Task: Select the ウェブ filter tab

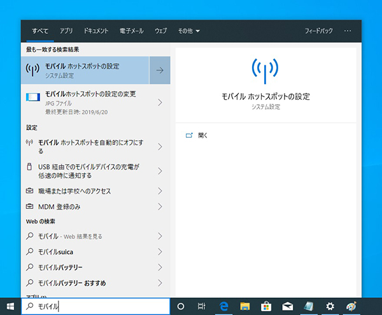Action: [x=160, y=30]
